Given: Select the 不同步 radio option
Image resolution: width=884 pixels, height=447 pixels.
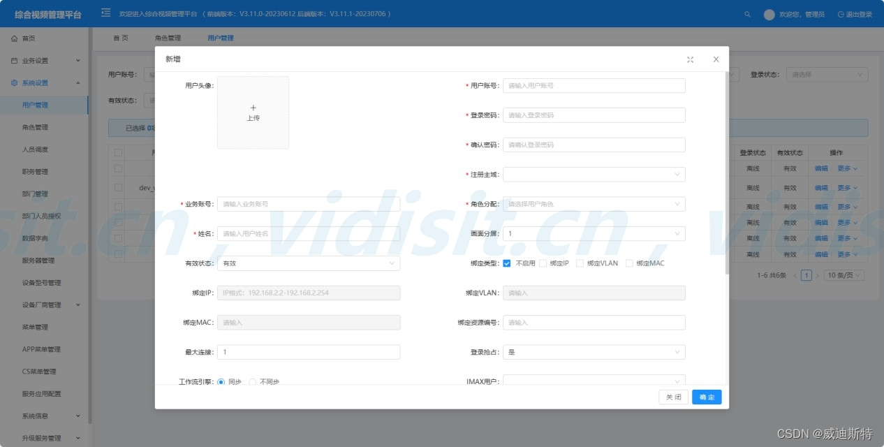Looking at the screenshot, I should pos(253,382).
